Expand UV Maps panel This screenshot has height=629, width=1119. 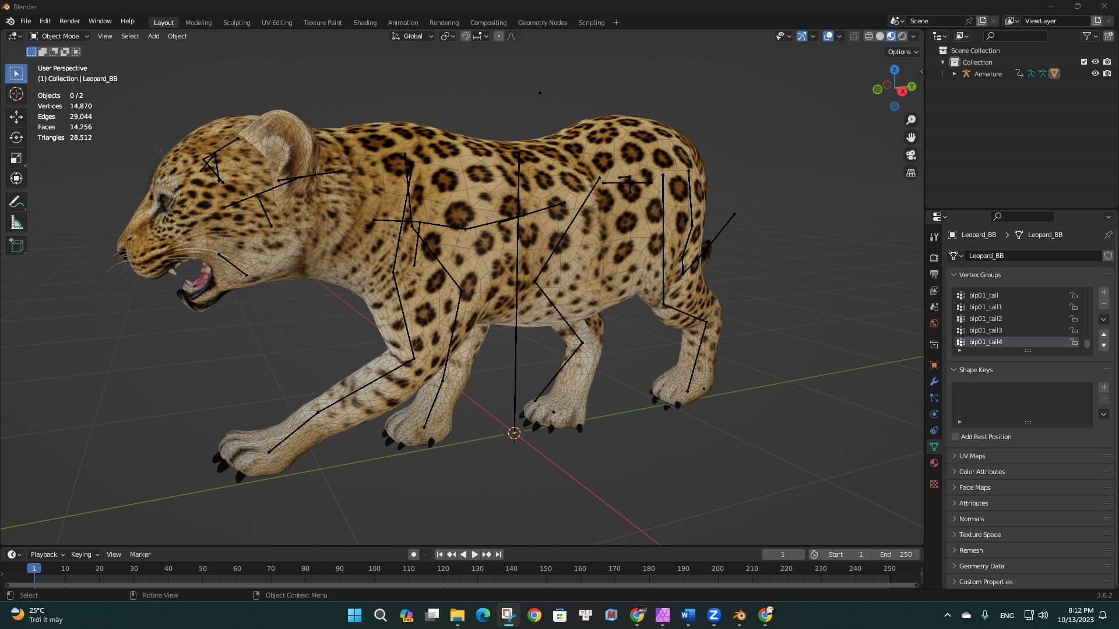pos(972,456)
